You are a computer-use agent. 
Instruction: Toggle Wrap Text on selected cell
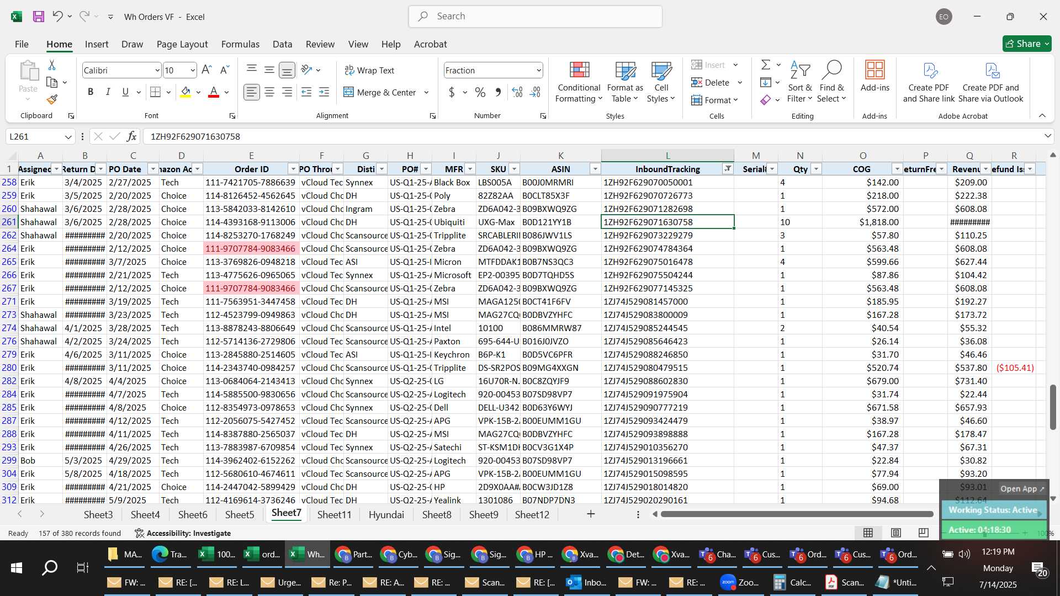click(x=369, y=70)
